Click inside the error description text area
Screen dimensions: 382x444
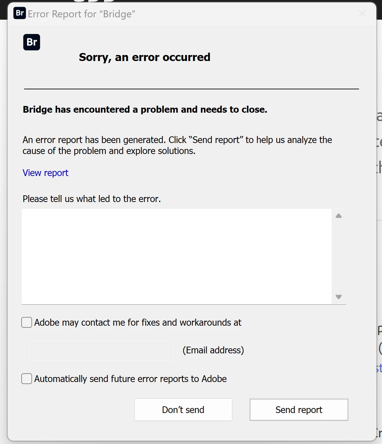(x=177, y=256)
